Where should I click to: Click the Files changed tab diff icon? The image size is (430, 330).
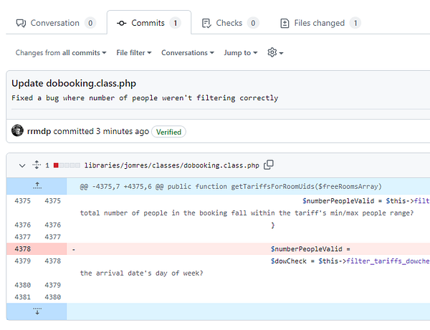tap(285, 24)
